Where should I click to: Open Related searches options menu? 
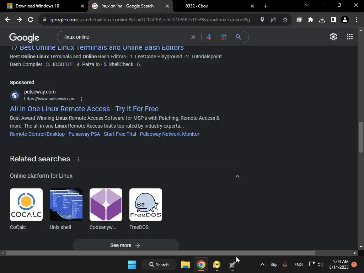tap(78, 159)
